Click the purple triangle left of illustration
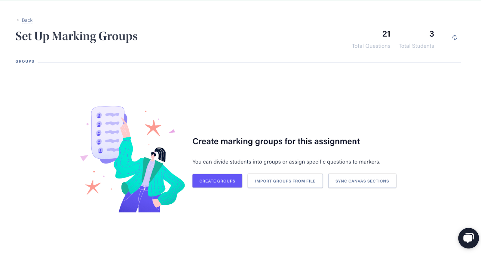This screenshot has height=264, width=481. click(x=84, y=158)
